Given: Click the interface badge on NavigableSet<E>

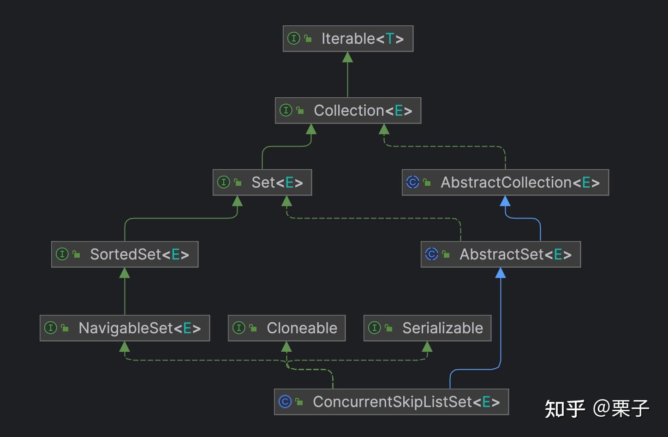Looking at the screenshot, I should (x=51, y=328).
